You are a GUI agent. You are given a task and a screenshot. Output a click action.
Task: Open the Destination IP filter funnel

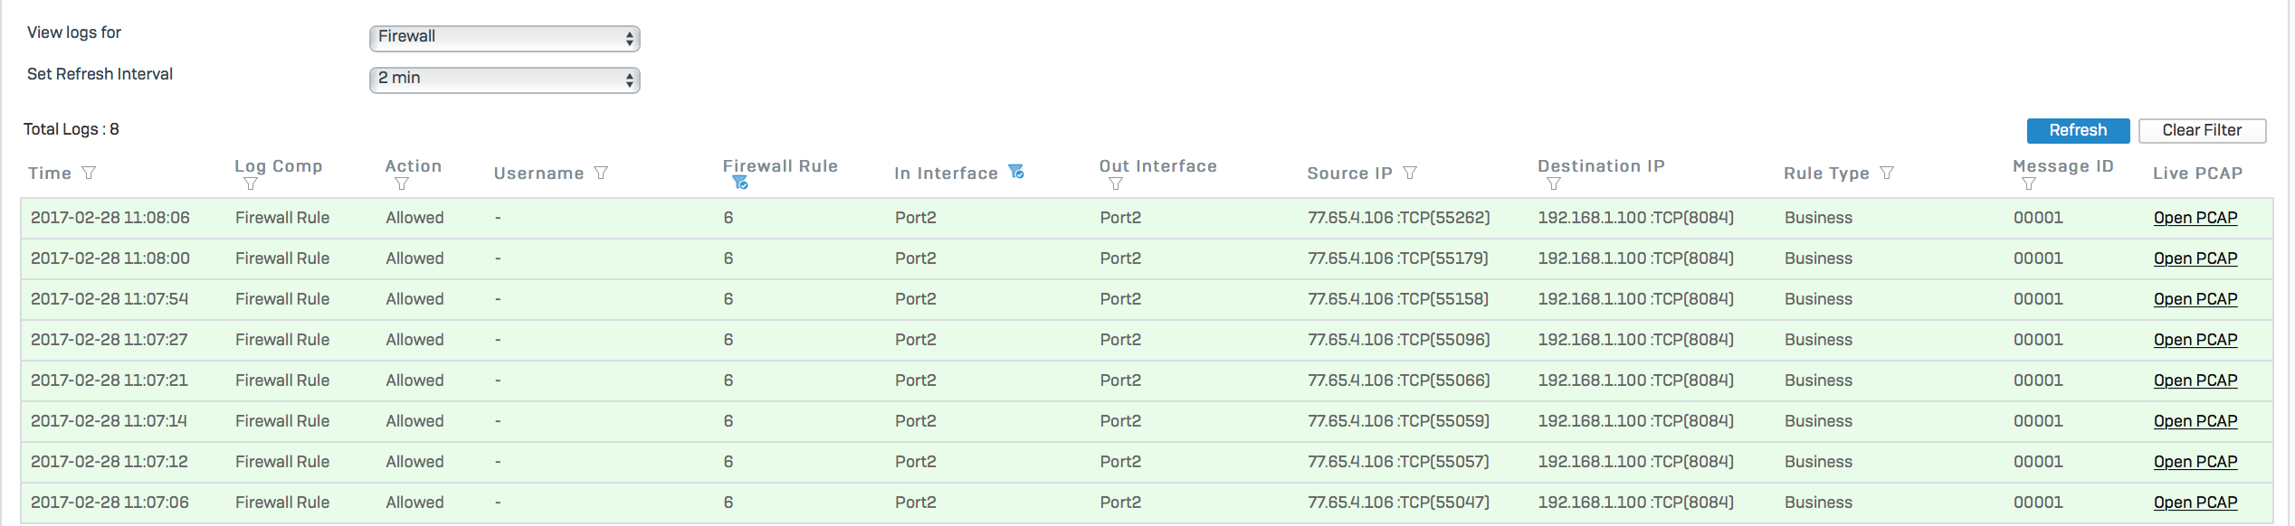pyautogui.click(x=1554, y=183)
